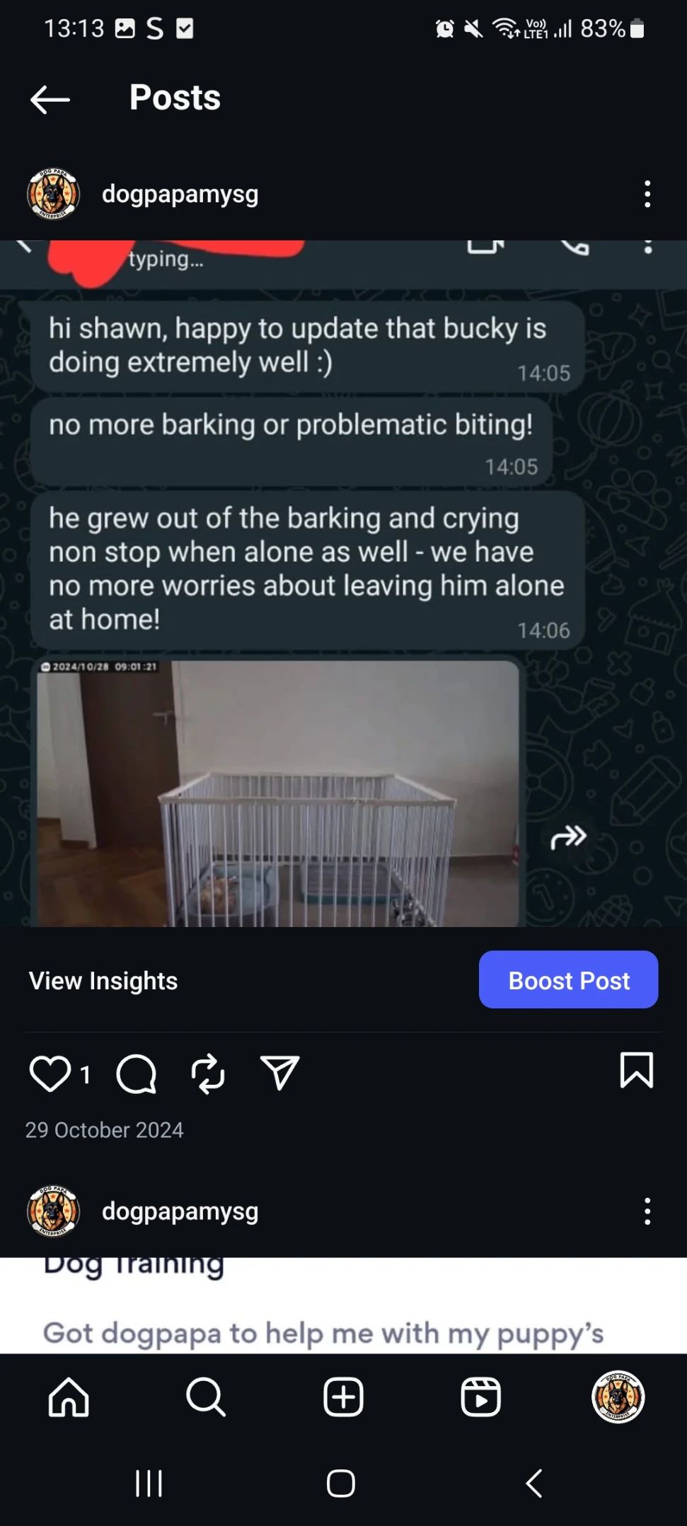Tap the repost arrows icon

[x=208, y=1074]
